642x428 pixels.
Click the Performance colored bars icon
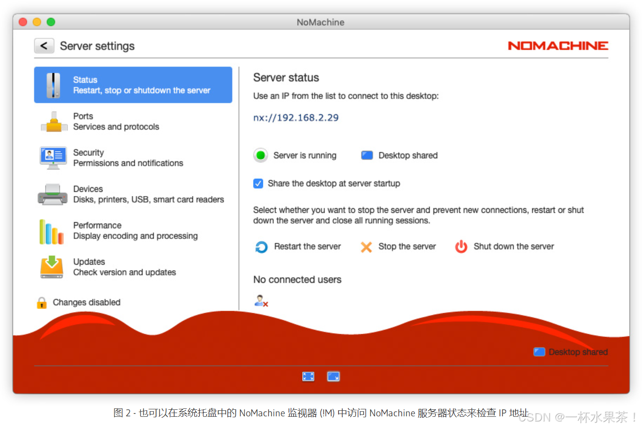(x=51, y=232)
